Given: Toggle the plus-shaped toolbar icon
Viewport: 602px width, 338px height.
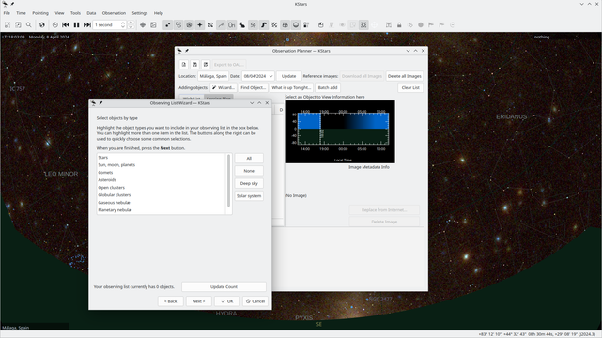Looking at the screenshot, I should [x=200, y=25].
